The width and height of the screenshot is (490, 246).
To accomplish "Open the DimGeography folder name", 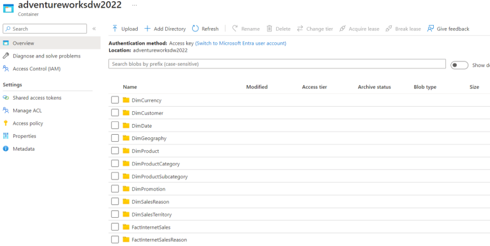I will 149,139.
